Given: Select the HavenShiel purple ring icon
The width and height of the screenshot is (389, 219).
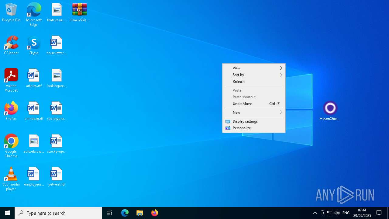Looking at the screenshot, I should 330,111.
